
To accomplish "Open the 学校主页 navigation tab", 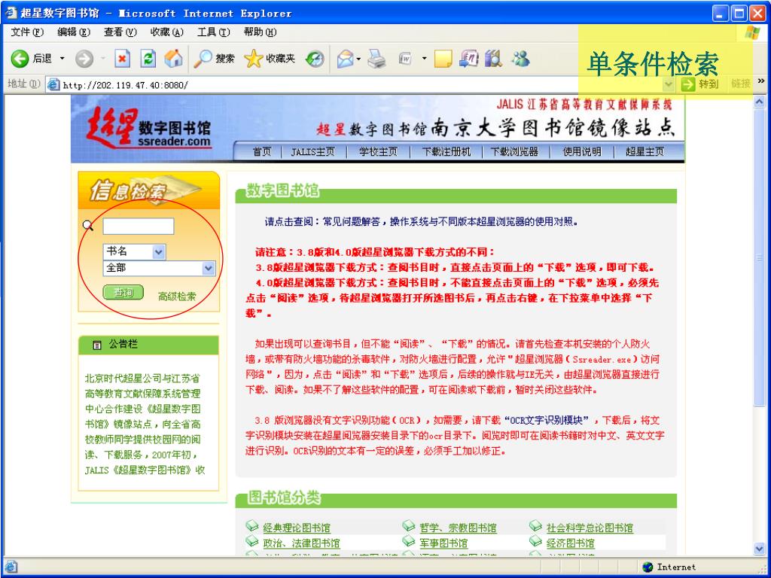I will pos(378,152).
